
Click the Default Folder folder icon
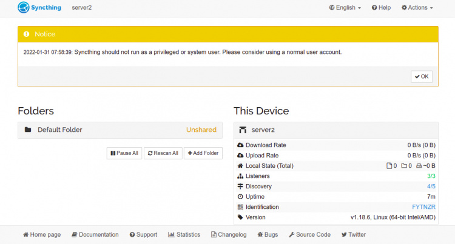[x=28, y=130]
